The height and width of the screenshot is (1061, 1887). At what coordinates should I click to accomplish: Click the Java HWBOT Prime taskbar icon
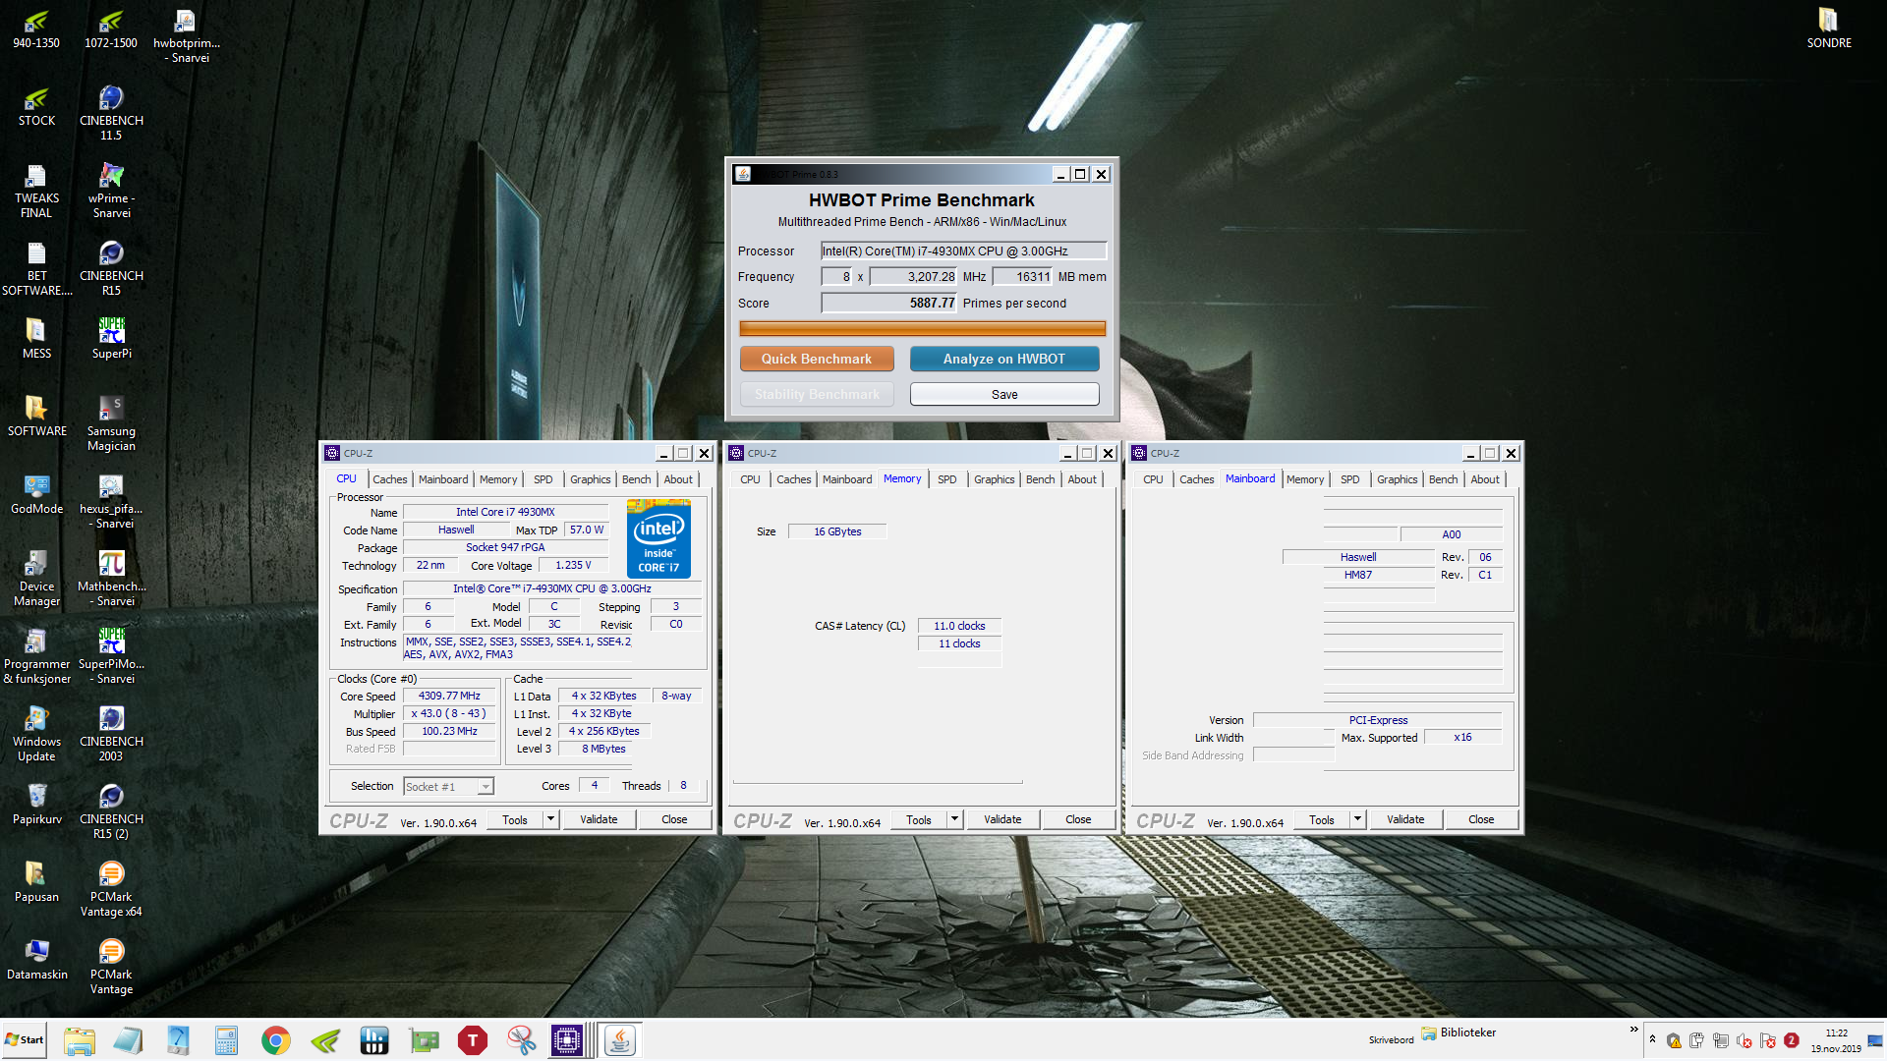point(620,1040)
